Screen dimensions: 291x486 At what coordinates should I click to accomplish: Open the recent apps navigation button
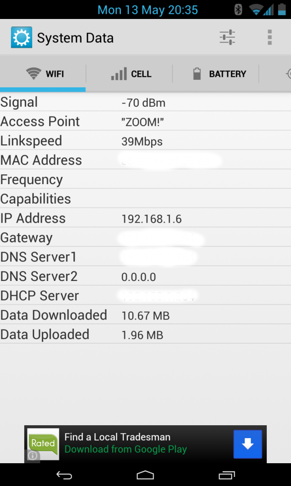[x=227, y=475]
